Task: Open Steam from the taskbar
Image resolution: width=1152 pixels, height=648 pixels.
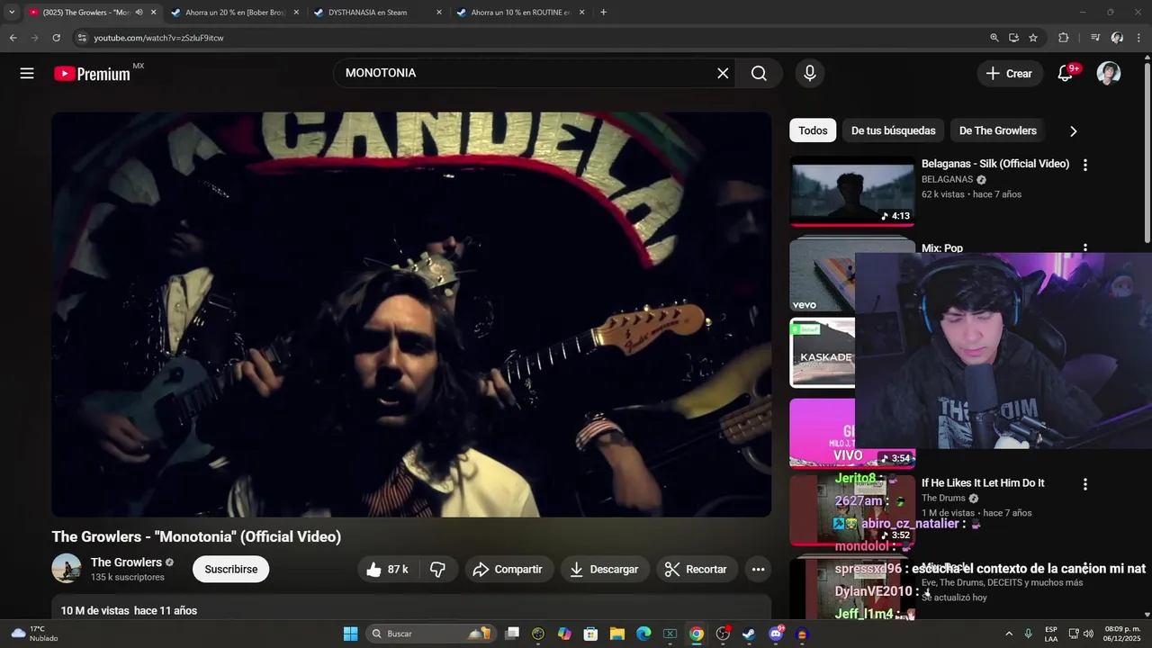Action: (x=749, y=634)
